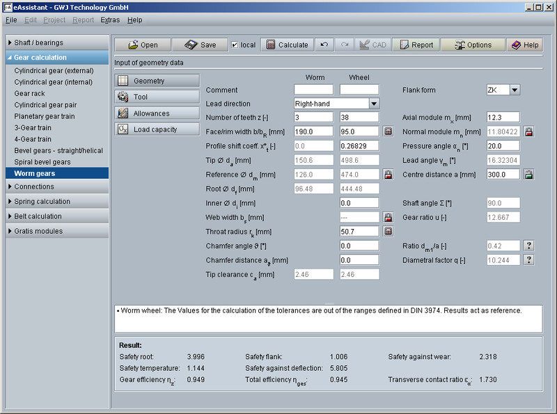Screen dimensions: 557x414
Task: Click the calculator icon beside Throat radius
Action: point(389,231)
